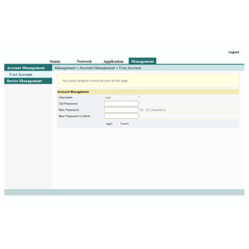The width and height of the screenshot is (249, 249).
Task: Click the Username label
Action: tap(66, 98)
